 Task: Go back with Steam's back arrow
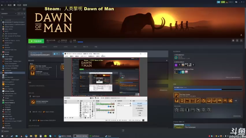(x=2, y=5)
